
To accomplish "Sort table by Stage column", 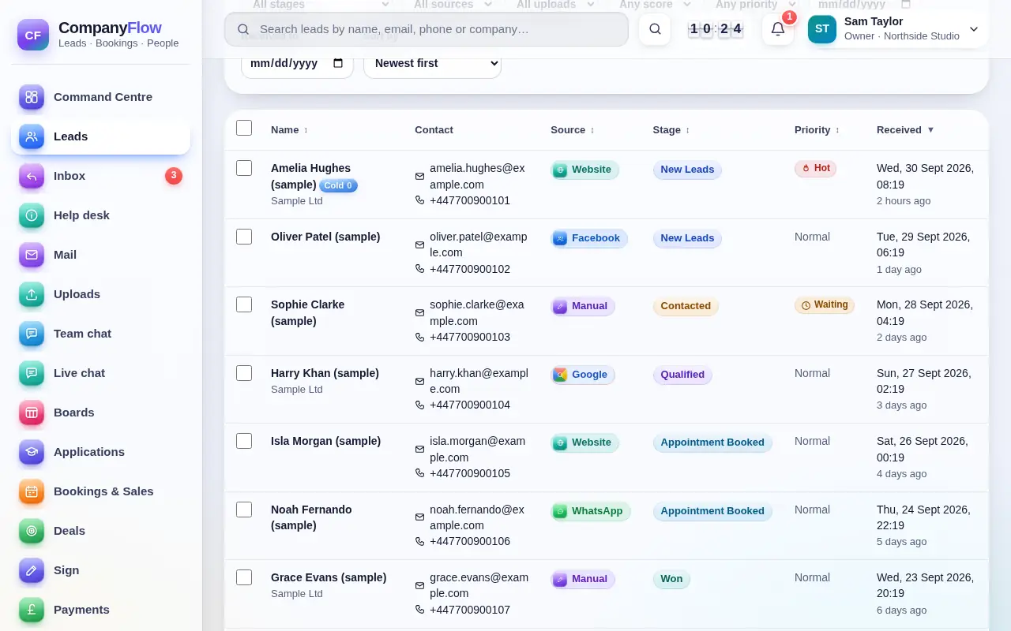I will (x=671, y=130).
